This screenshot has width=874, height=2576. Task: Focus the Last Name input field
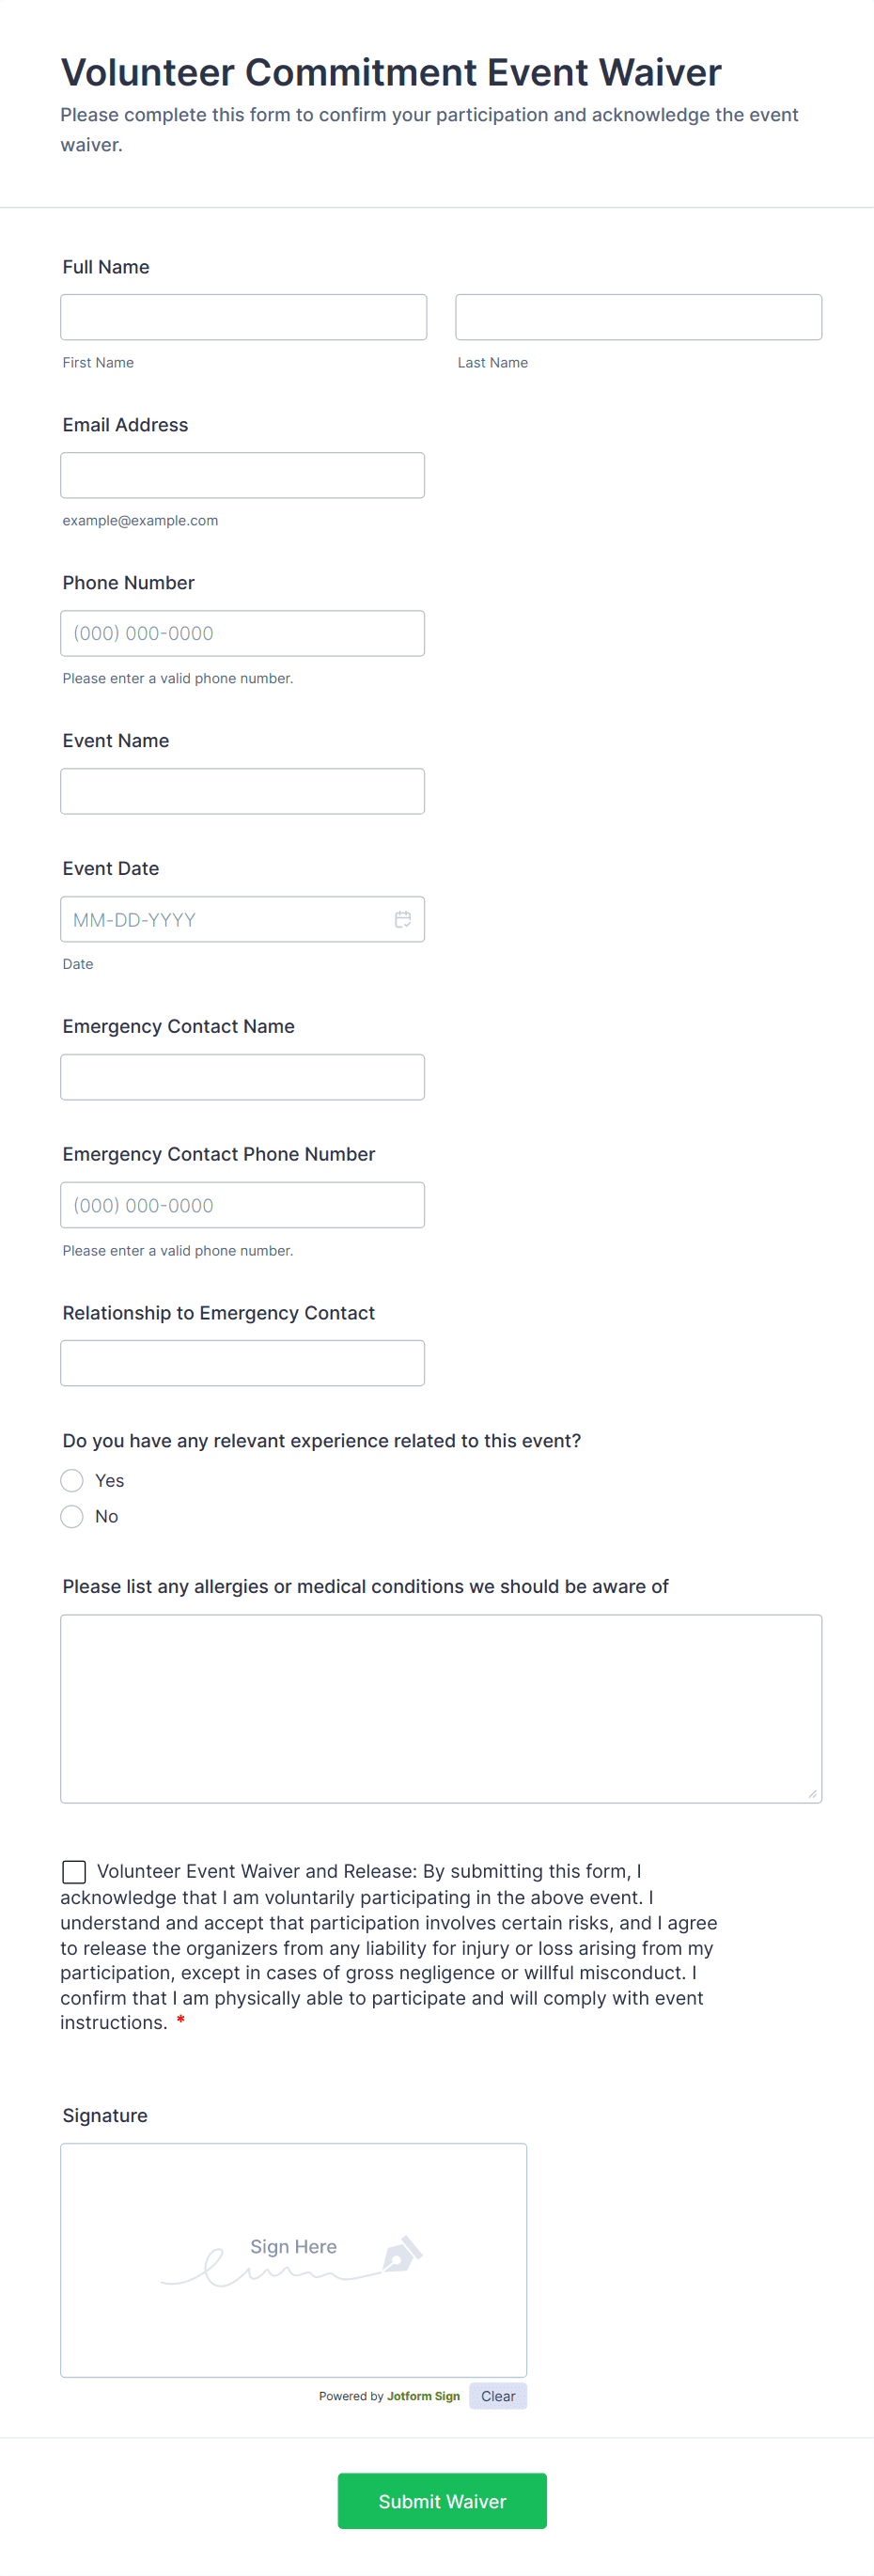coord(638,317)
